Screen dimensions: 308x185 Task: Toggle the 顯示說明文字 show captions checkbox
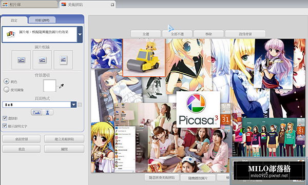(x=5, y=126)
